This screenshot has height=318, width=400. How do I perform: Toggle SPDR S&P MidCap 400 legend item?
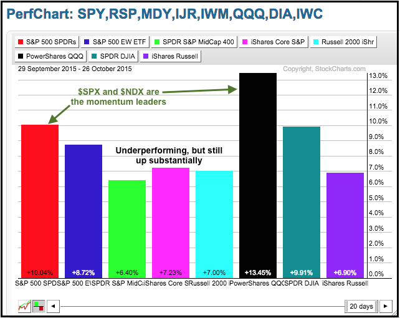(x=194, y=42)
